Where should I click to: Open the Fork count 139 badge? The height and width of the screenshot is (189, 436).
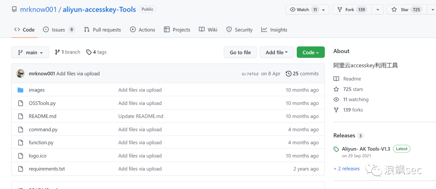pos(361,10)
